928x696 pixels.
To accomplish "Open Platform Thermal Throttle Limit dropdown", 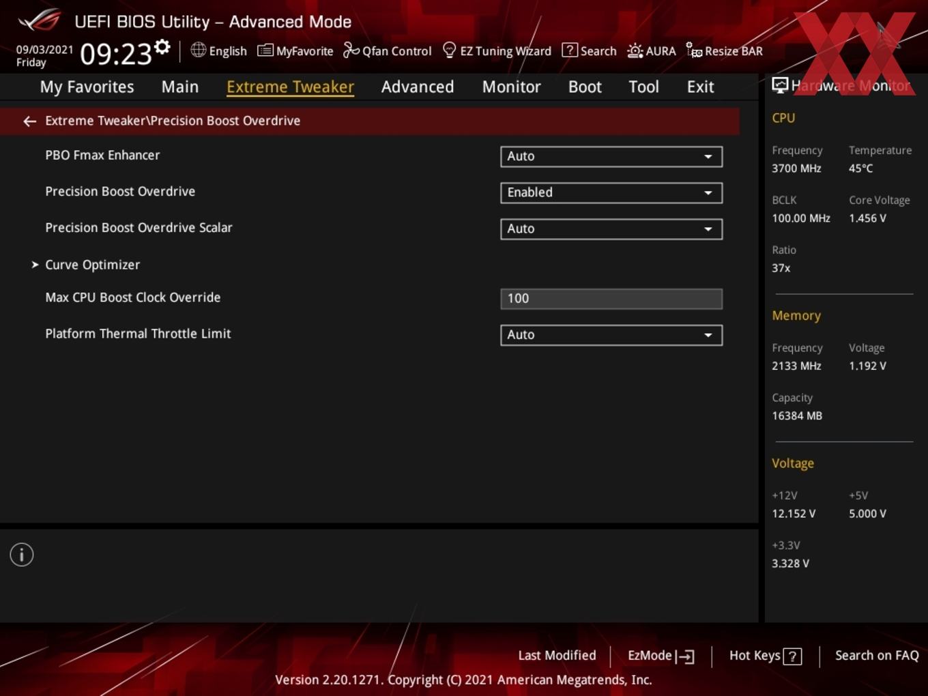I will point(611,335).
